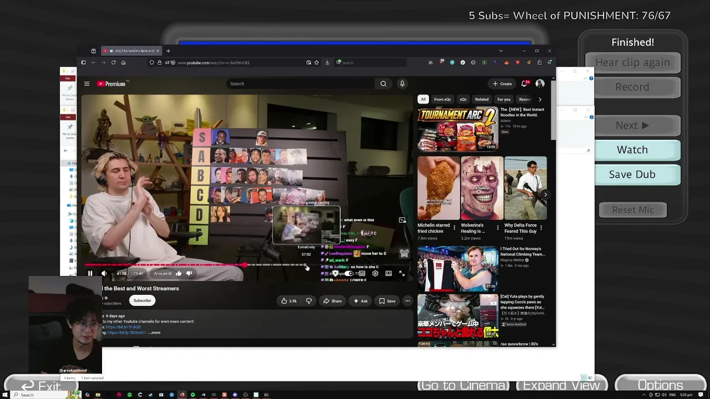Start voice search with the microphone icon
Viewport: 710px width, 399px height.
[402, 84]
